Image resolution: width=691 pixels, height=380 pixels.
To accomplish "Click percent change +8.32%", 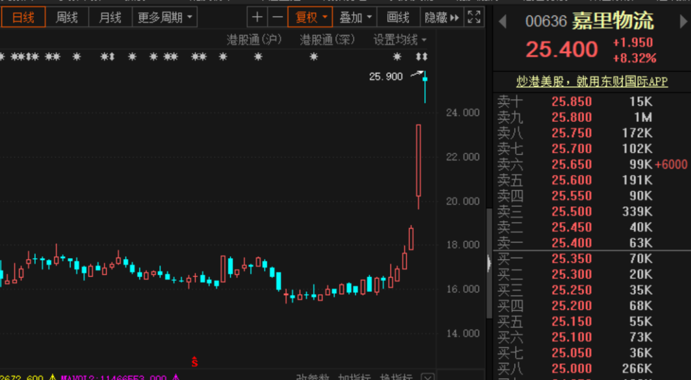I will (x=635, y=58).
